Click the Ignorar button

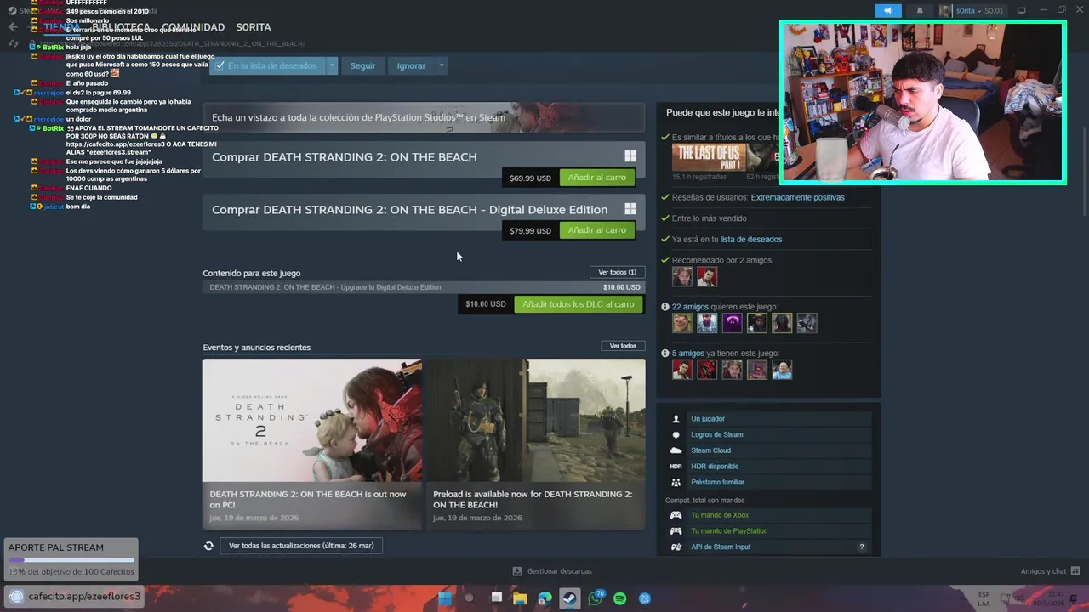pyautogui.click(x=411, y=65)
